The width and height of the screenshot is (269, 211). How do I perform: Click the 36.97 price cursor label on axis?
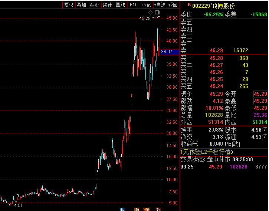click(170, 52)
